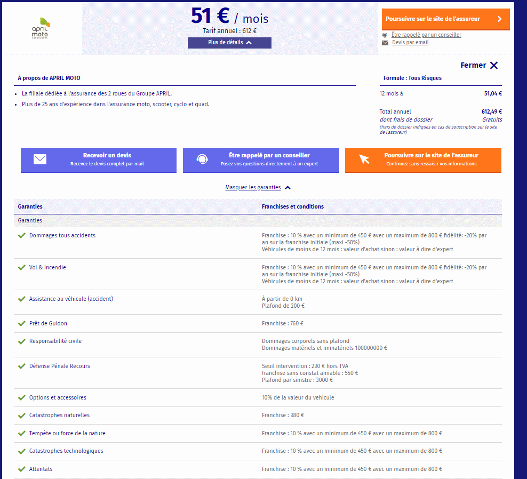Viewport: 527px width, 479px height.
Task: Close the details with the X icon
Action: click(x=494, y=65)
